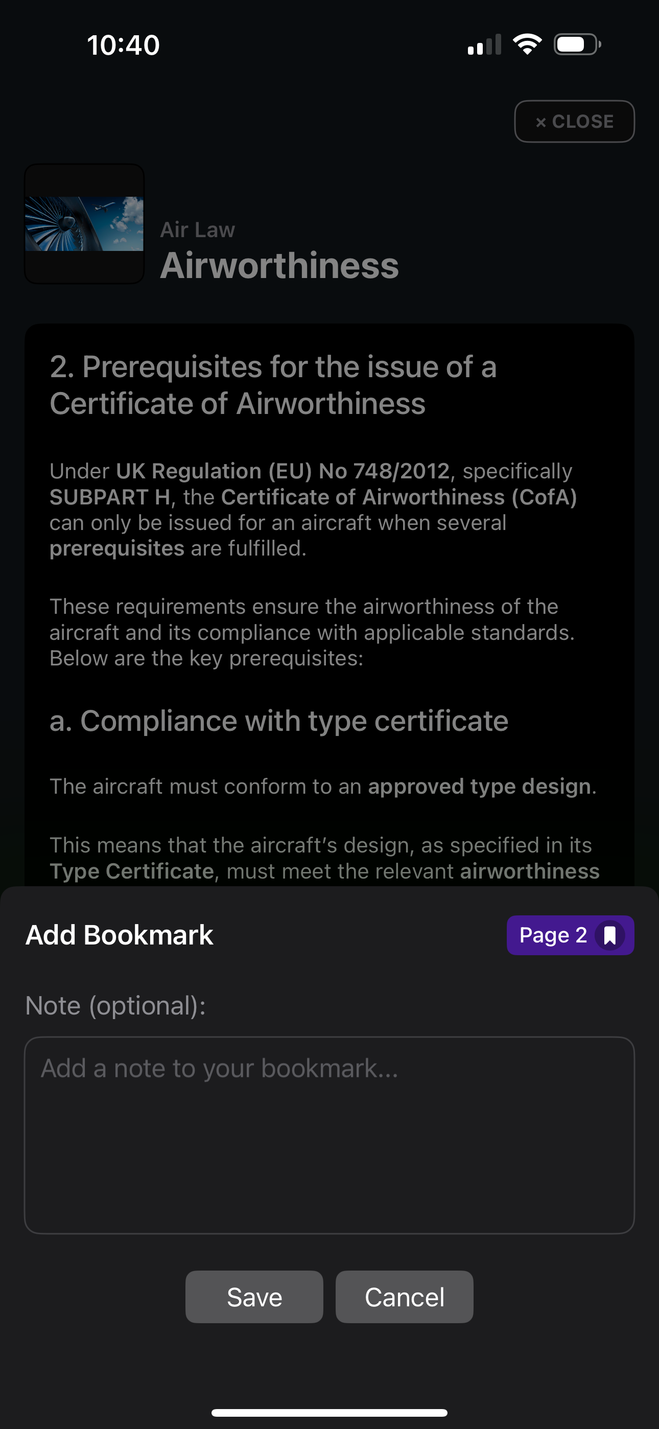This screenshot has height=1429, width=659.
Task: Tap the Airworthiness lesson title
Action: coord(279,265)
